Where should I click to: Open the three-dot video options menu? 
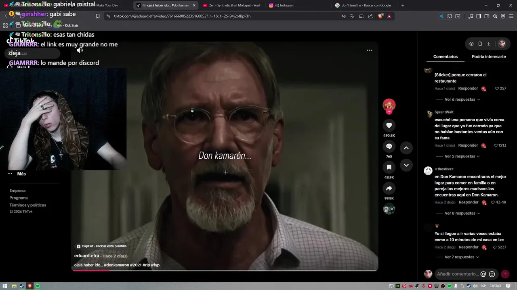[x=370, y=50]
